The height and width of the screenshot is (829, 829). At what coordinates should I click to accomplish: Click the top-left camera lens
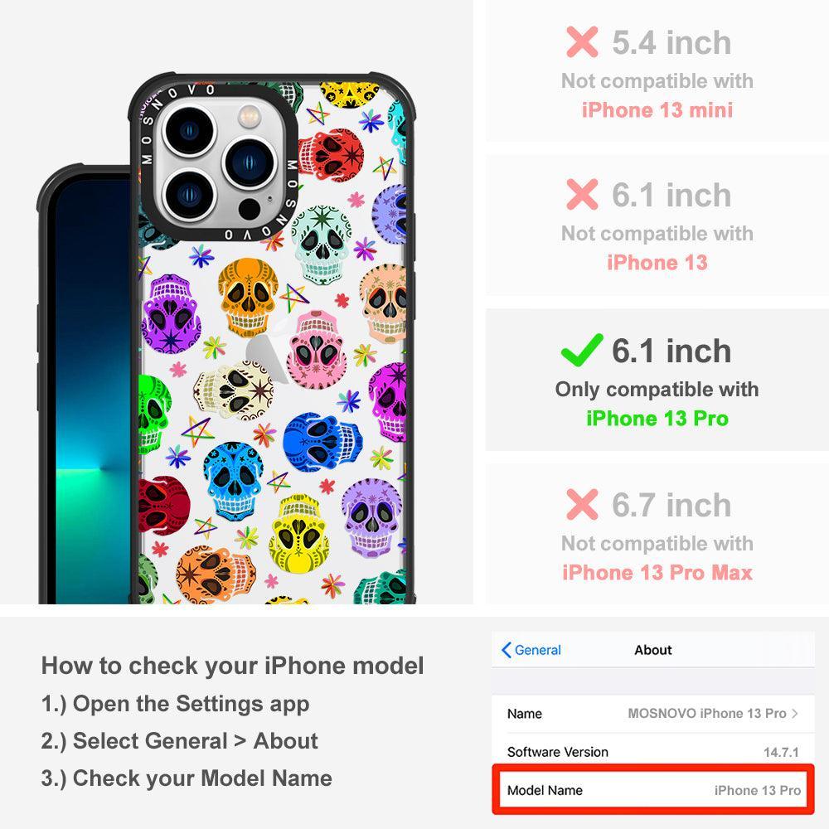[188, 131]
